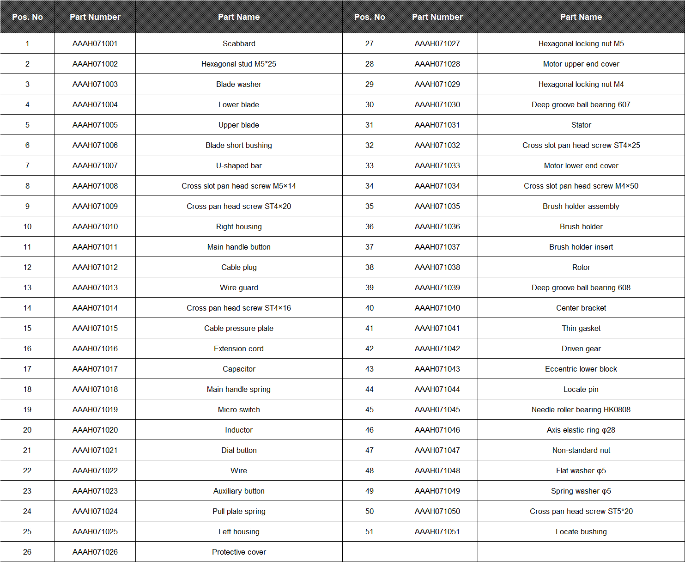Viewport: 685px width, 562px height.
Task: Click part number AAAH071050
Action: click(437, 511)
